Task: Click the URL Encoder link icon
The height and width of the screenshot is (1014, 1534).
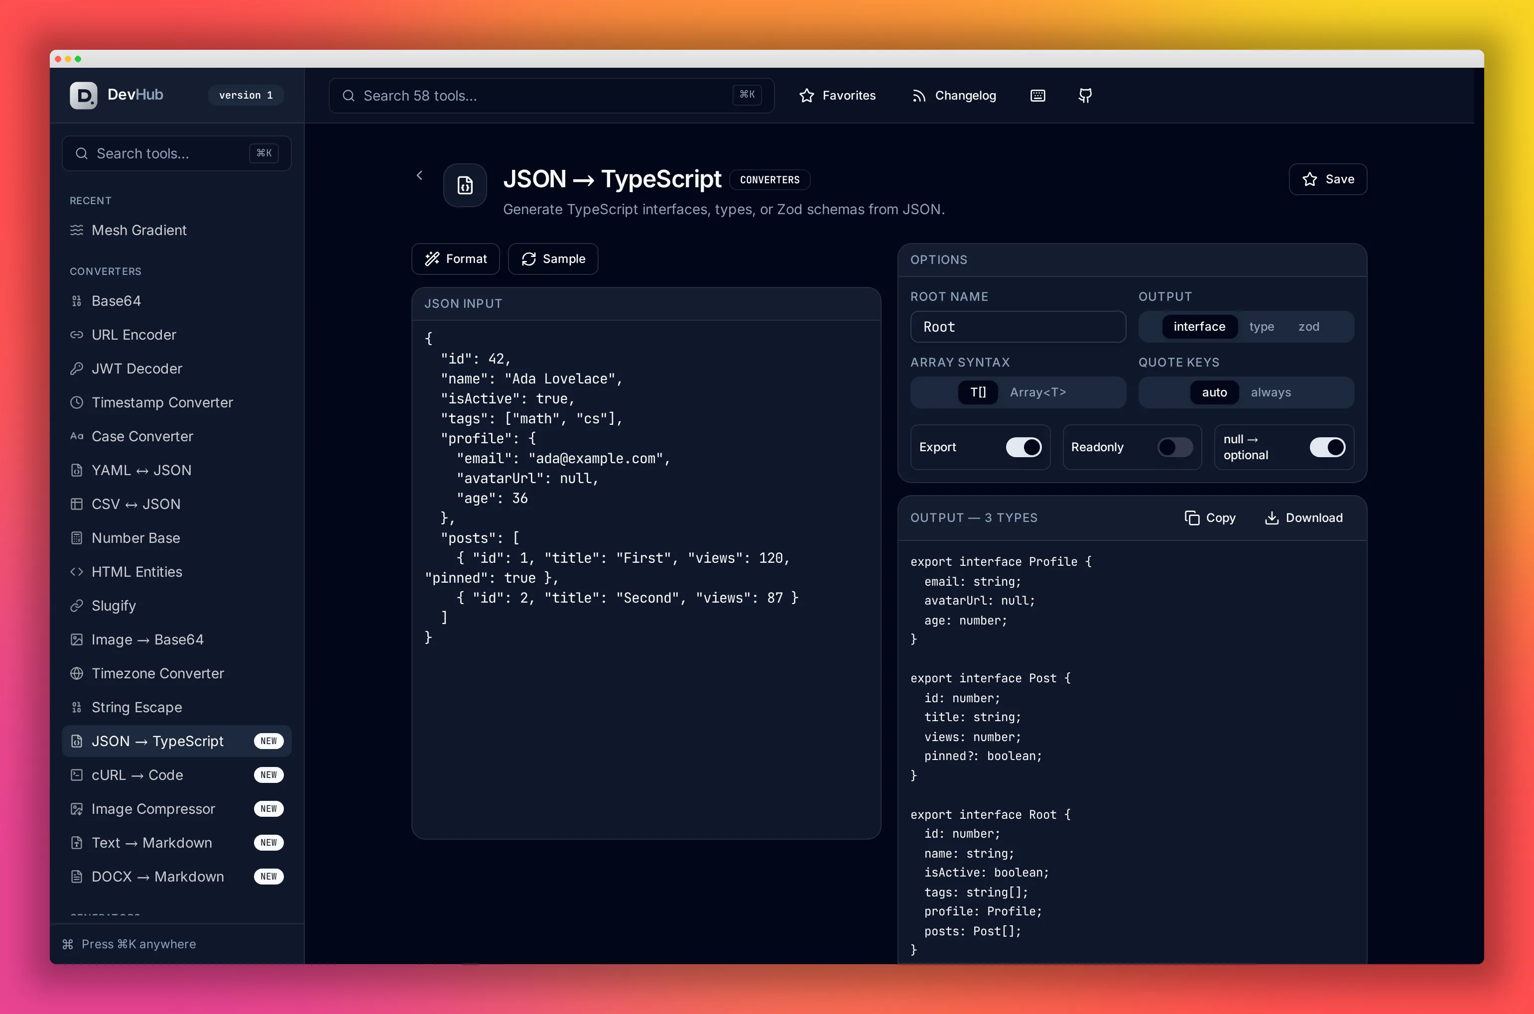Action: (x=76, y=334)
